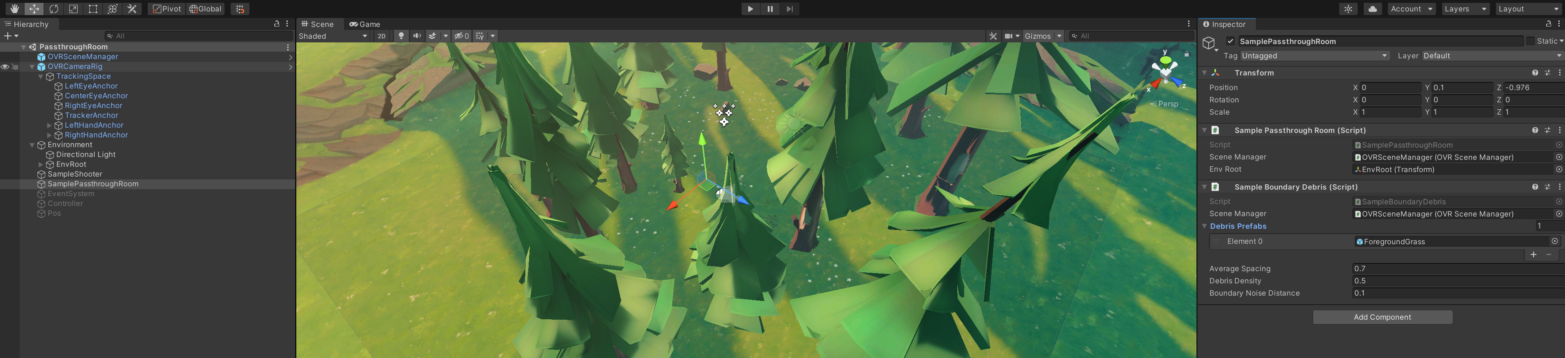Step one frame forward
The width and height of the screenshot is (1565, 358).
coord(789,9)
